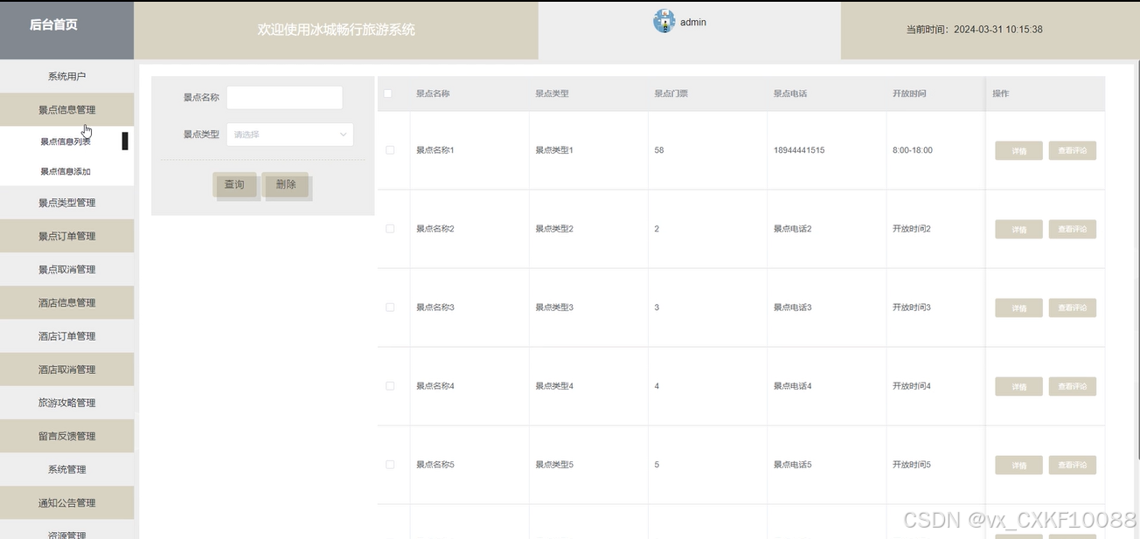Click the 景点类型4 cell
Image resolution: width=1140 pixels, height=539 pixels.
click(554, 386)
